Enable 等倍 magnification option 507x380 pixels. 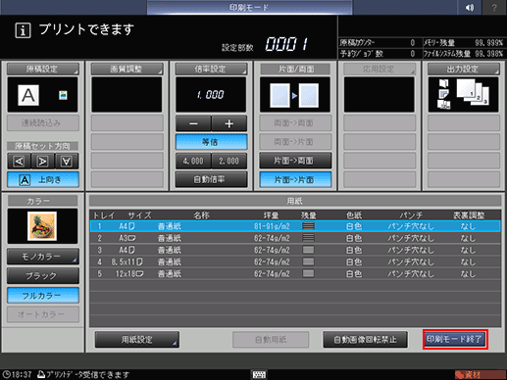point(211,142)
